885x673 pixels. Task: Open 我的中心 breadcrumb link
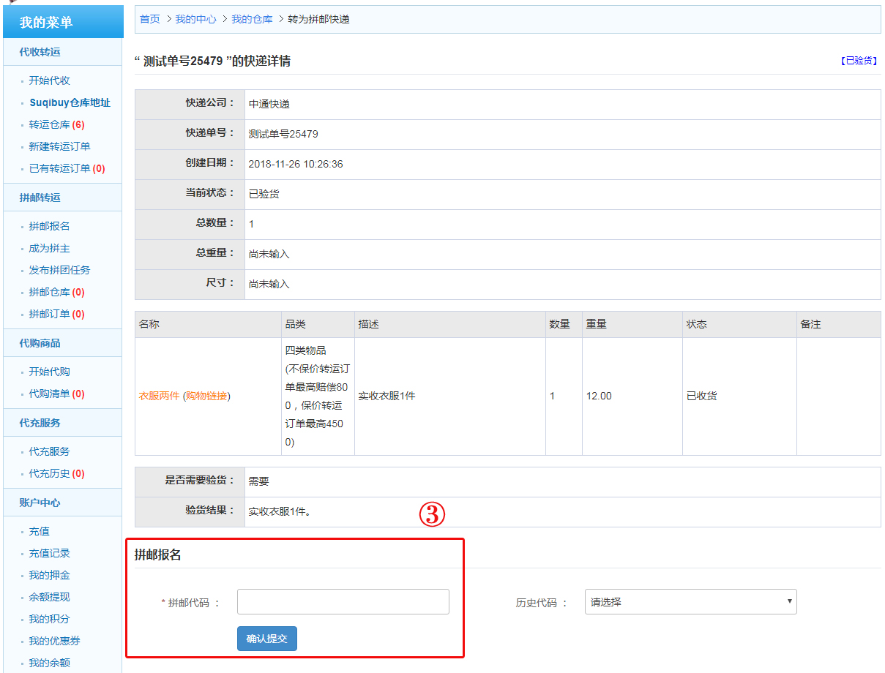pyautogui.click(x=195, y=19)
